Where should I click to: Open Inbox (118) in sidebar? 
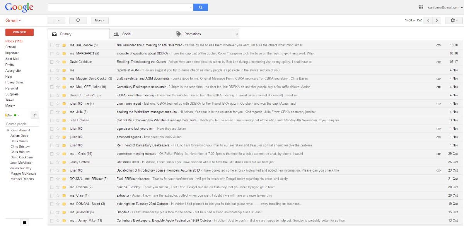coord(14,41)
